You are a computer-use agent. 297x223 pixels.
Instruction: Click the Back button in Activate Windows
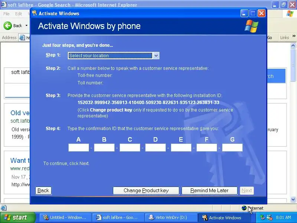point(43,191)
